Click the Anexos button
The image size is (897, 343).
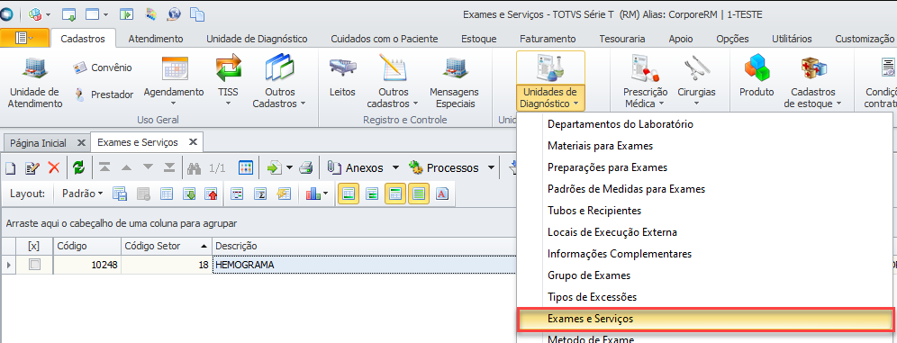pos(357,168)
